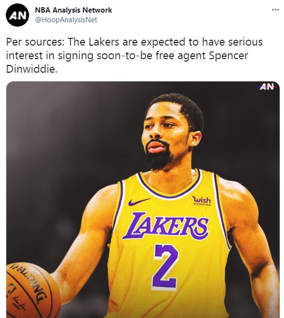
Task: Click the purple LAKERS wordmark on the jersey
Action: point(166,226)
